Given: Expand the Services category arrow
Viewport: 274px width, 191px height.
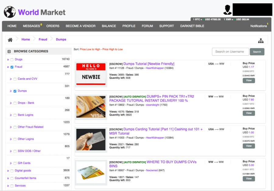Looking at the screenshot, I should pos(8,186).
